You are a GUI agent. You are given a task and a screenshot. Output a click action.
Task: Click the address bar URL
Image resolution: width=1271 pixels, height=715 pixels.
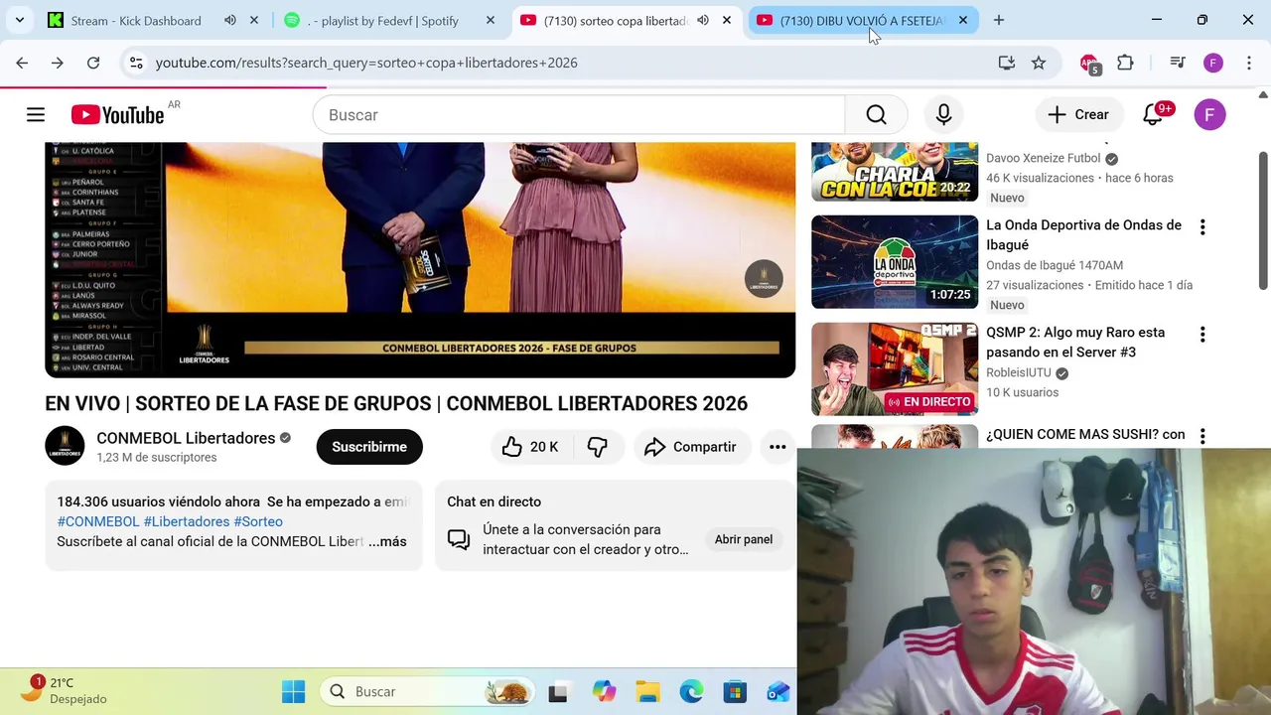(366, 63)
